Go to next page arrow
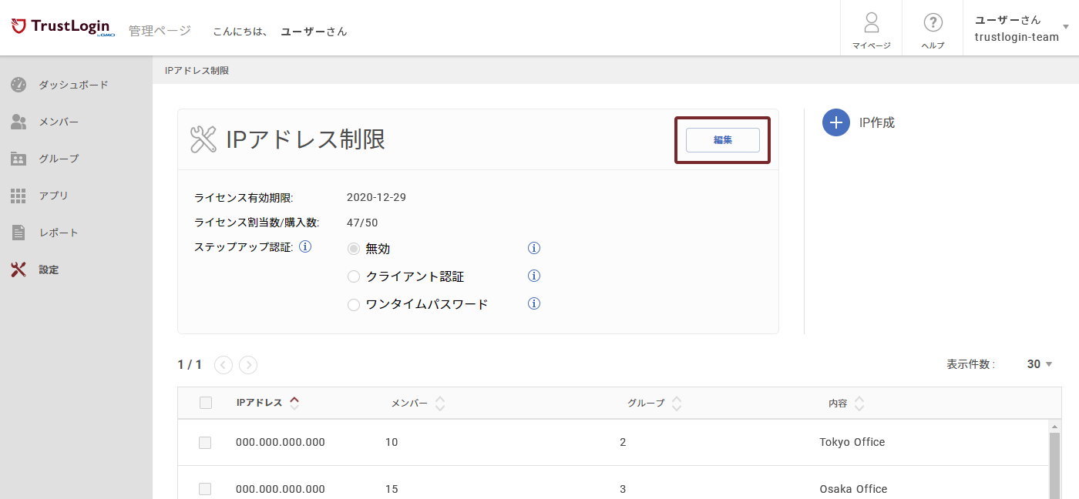 click(248, 365)
